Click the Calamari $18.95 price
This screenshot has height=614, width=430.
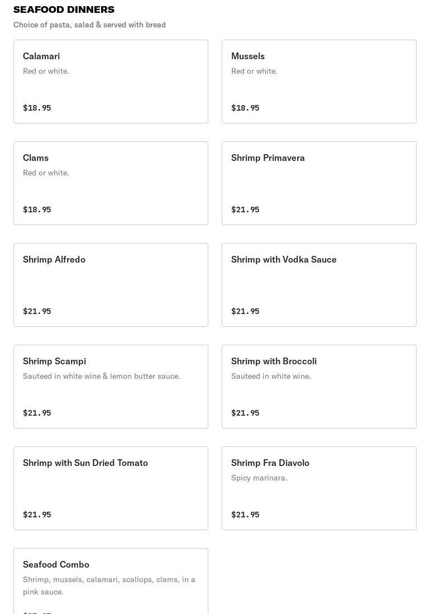(x=37, y=108)
